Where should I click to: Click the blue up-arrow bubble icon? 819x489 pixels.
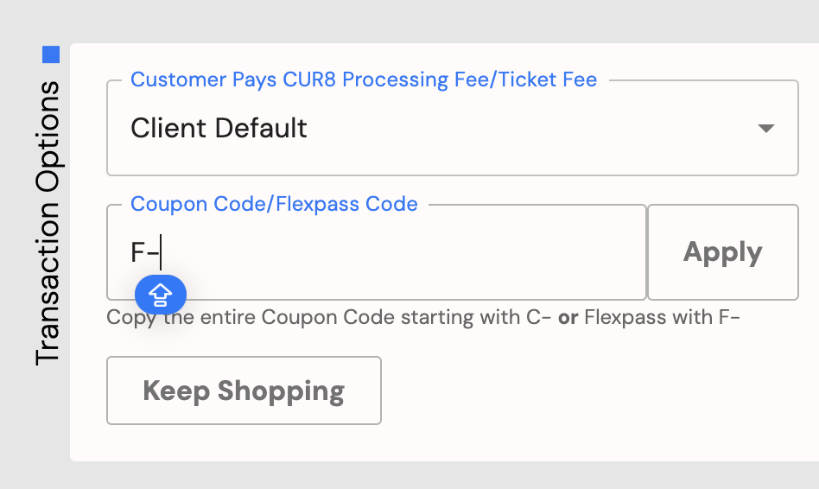(161, 295)
